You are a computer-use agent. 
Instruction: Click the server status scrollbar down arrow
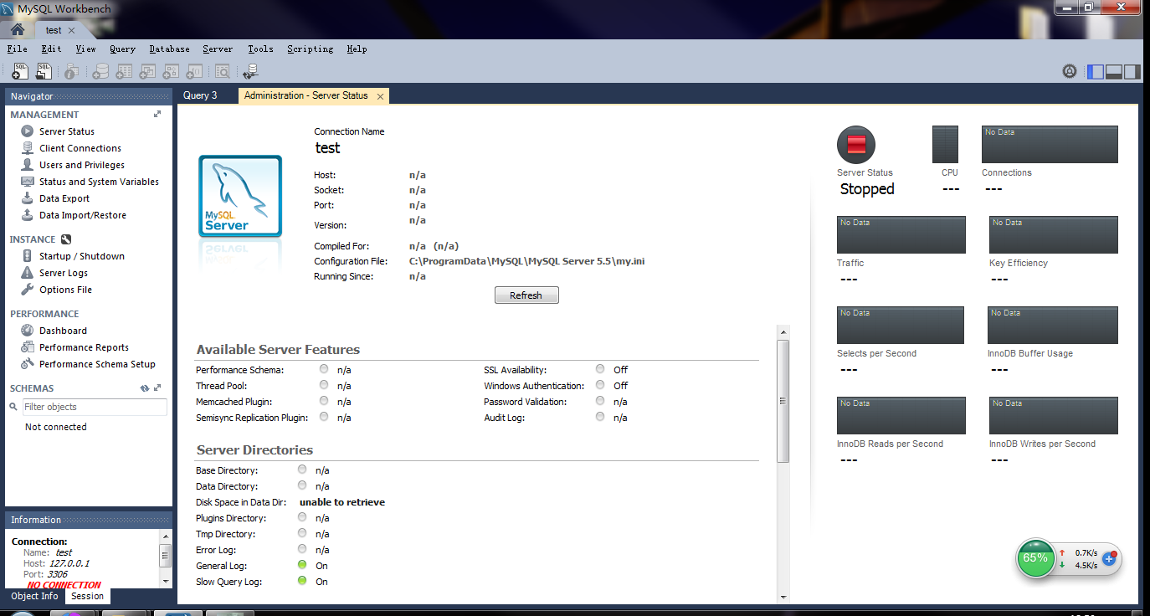[x=783, y=597]
